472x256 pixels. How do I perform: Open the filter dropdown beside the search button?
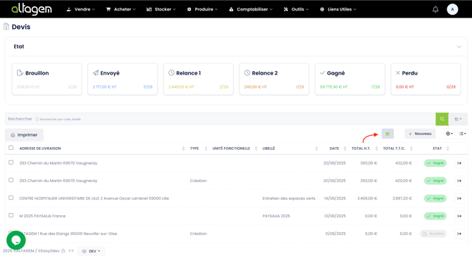click(458, 119)
